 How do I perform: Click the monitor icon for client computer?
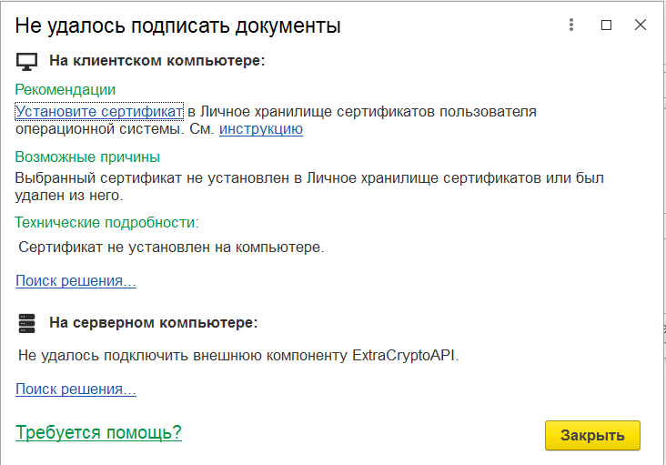pos(27,62)
